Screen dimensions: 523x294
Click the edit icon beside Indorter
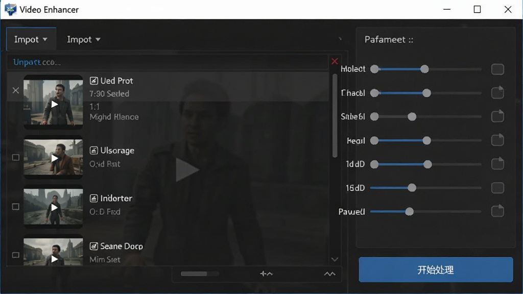pos(94,199)
